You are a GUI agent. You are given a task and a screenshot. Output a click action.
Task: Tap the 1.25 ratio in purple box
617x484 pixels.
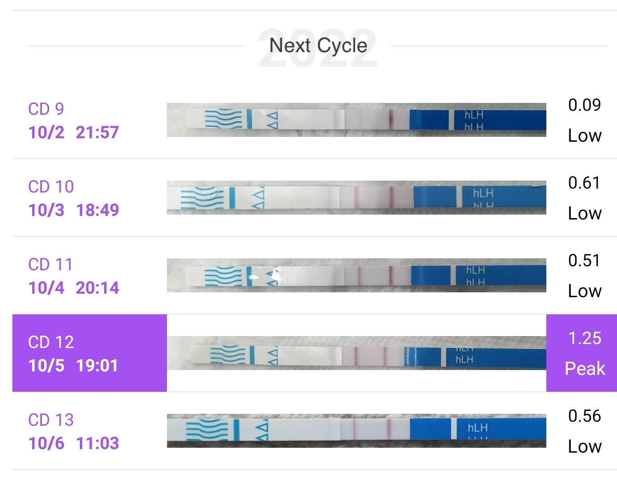584,338
